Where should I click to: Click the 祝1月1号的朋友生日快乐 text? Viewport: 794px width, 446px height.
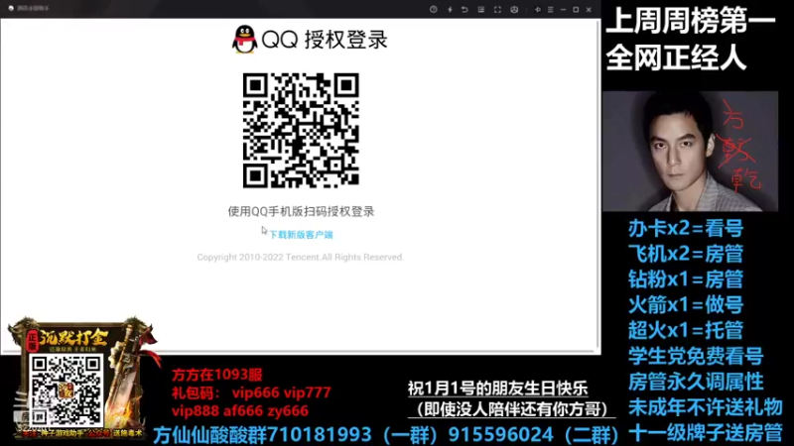498,389
